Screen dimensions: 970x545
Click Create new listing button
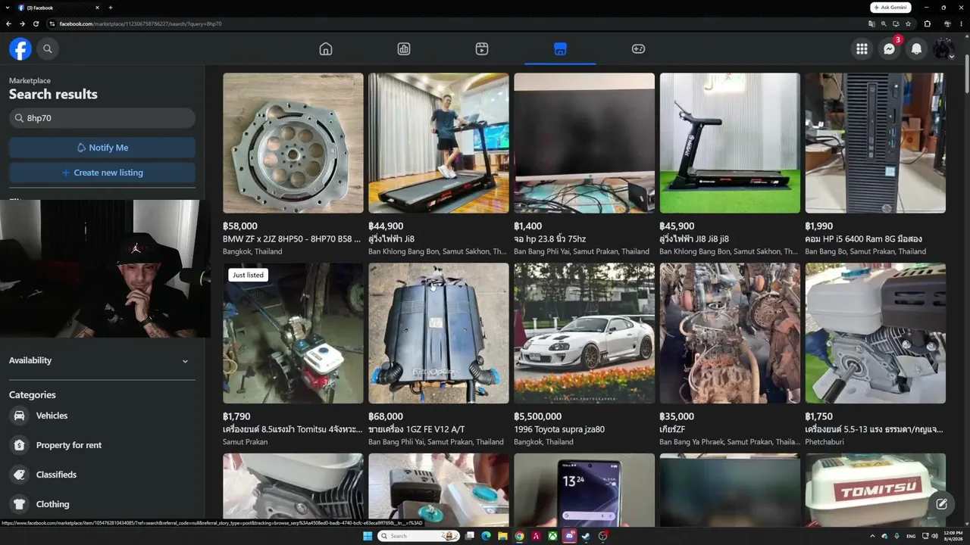(102, 173)
